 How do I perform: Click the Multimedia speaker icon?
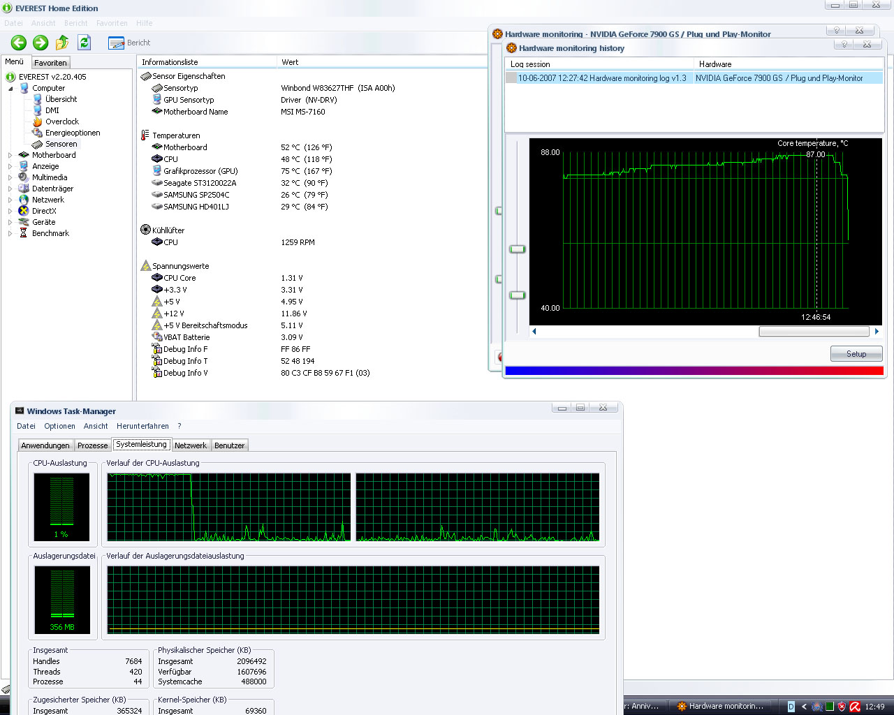tap(24, 177)
